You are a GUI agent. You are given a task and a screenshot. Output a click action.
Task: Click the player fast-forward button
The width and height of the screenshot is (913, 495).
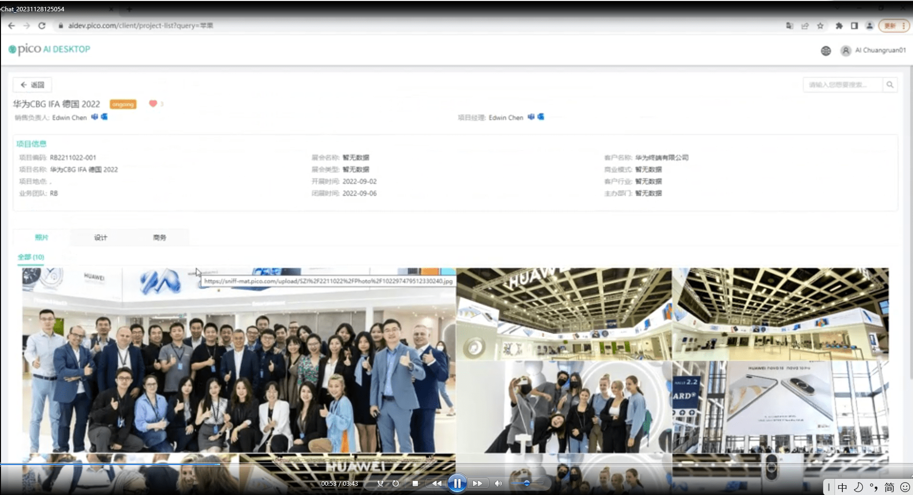477,484
